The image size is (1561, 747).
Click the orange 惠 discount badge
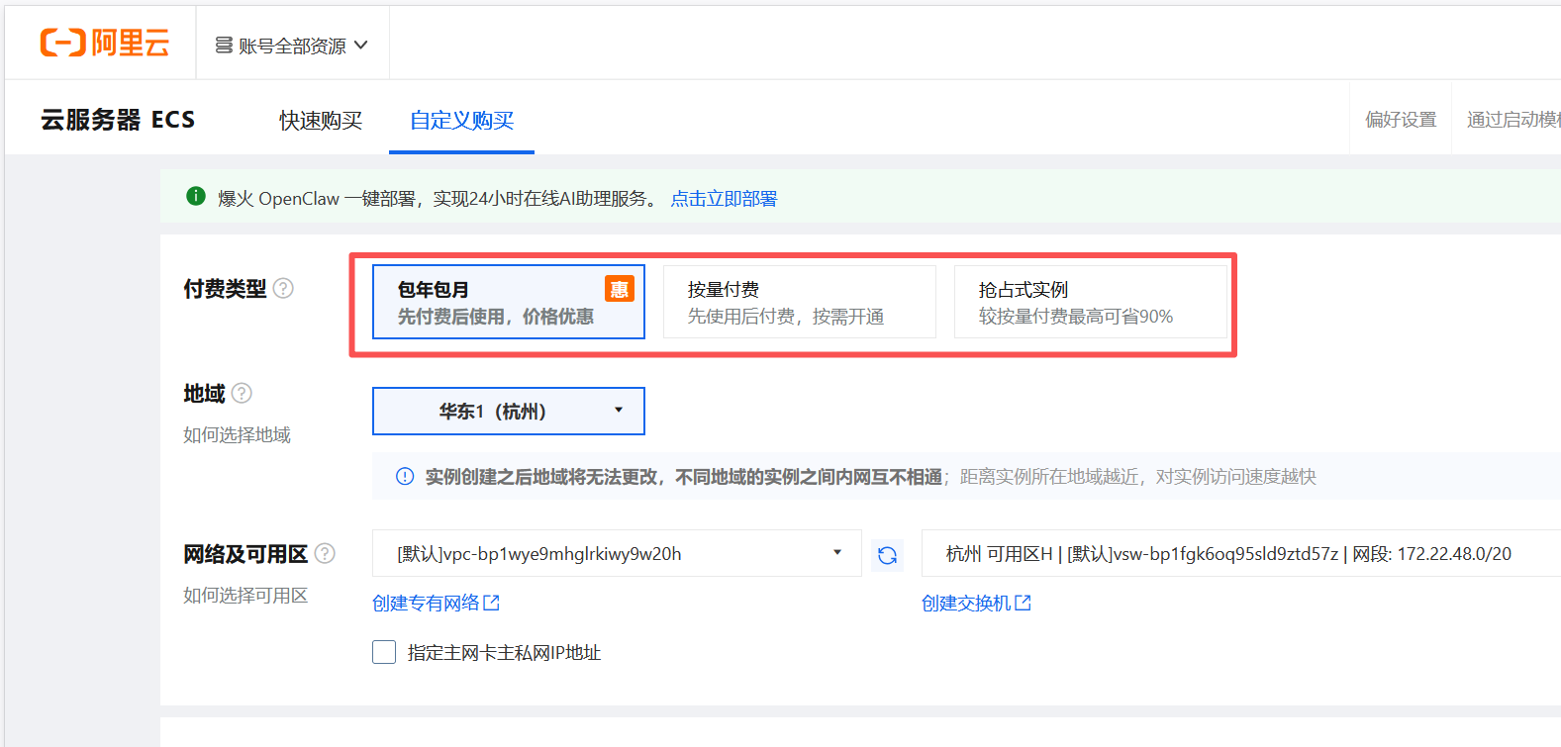[x=620, y=289]
